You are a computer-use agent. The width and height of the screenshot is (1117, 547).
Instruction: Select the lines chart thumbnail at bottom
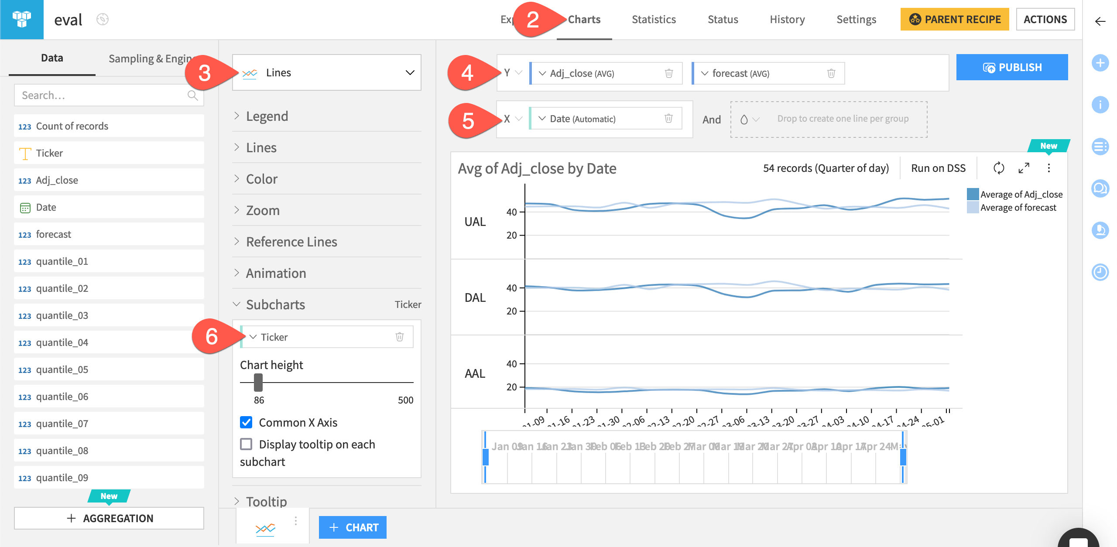pos(265,529)
